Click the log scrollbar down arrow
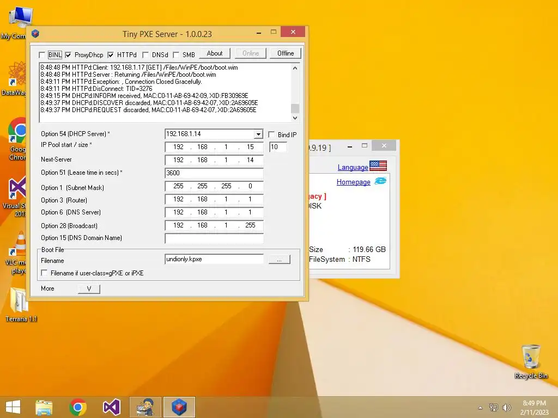 tap(295, 118)
